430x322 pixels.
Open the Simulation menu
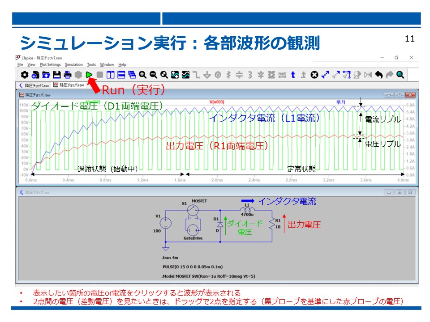(x=74, y=65)
